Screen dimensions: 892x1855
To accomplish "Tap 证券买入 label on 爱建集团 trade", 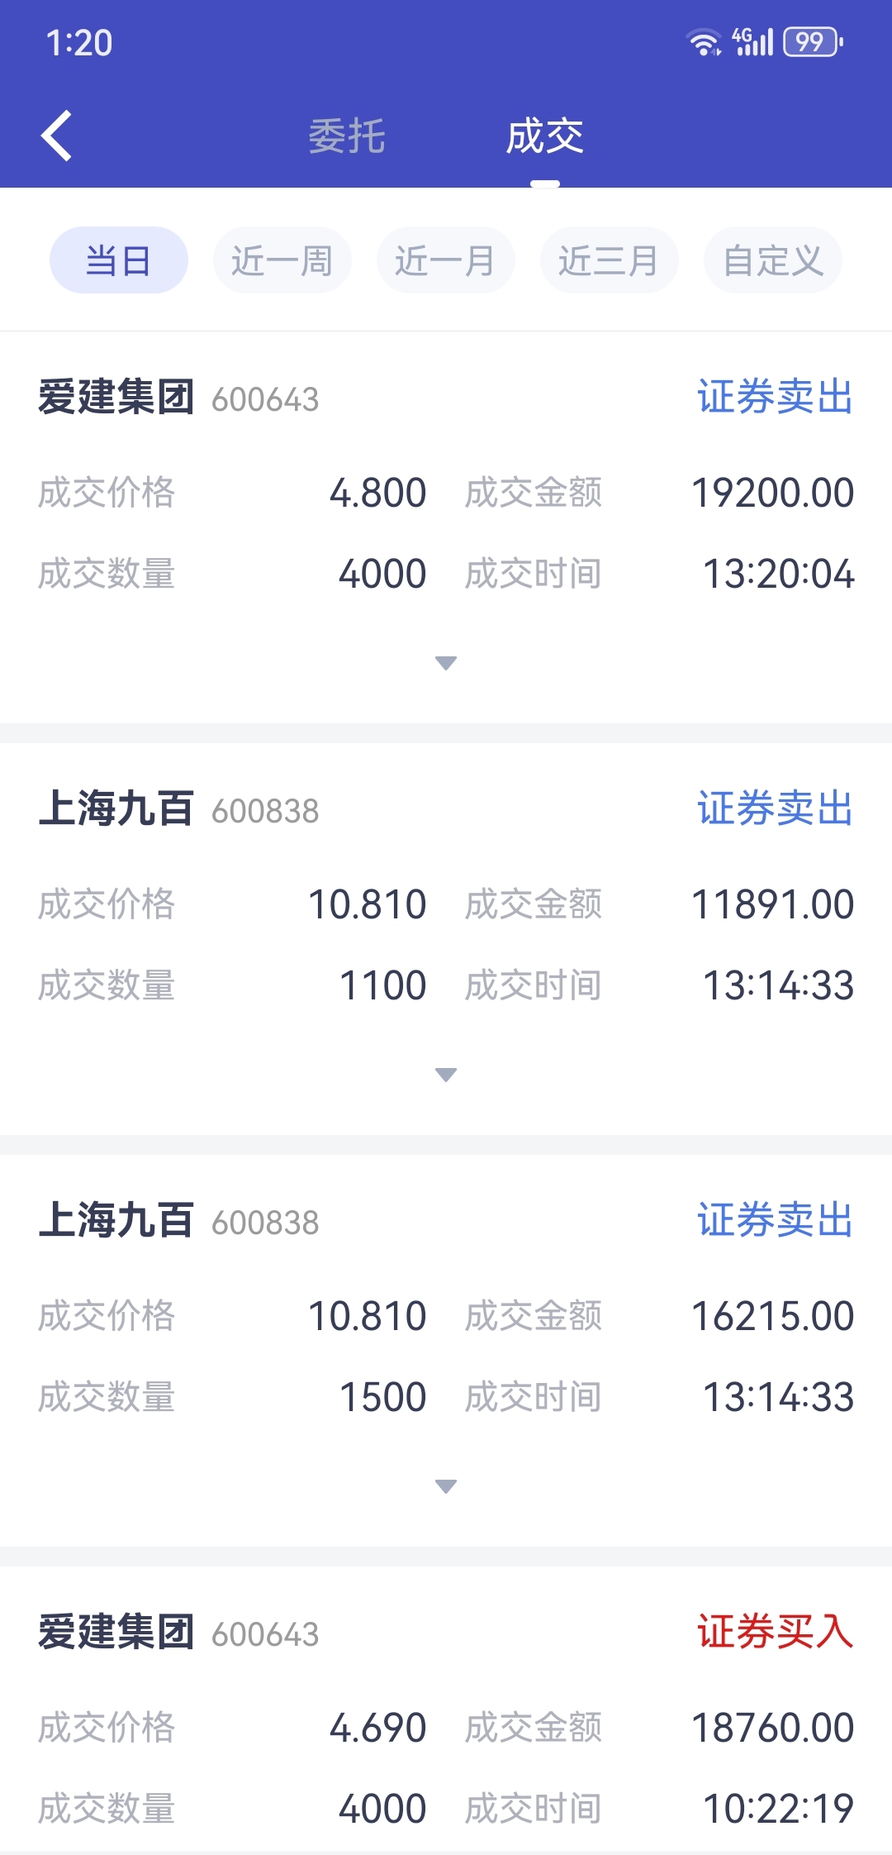I will click(776, 1632).
